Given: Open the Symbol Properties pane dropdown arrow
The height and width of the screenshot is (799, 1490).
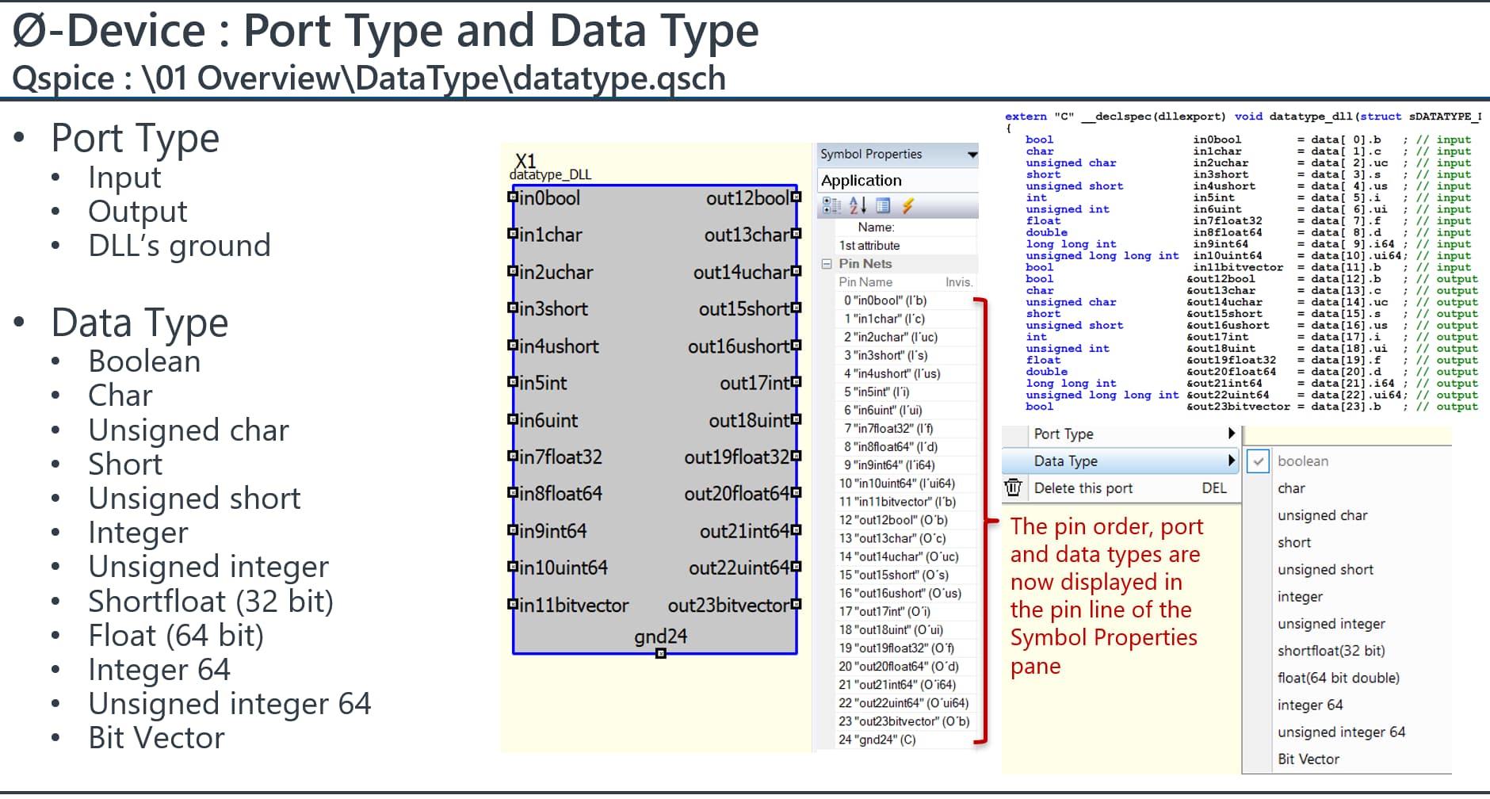Looking at the screenshot, I should point(972,155).
